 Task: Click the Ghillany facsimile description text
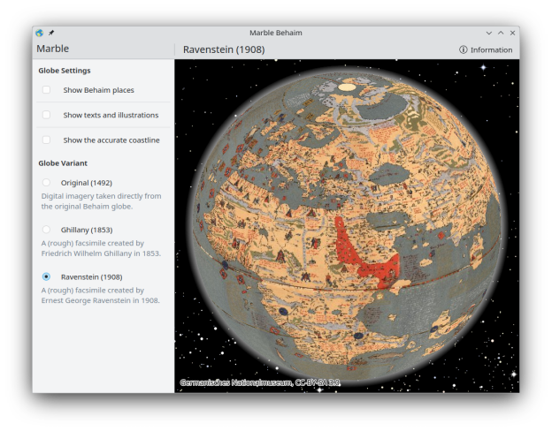[x=101, y=248]
